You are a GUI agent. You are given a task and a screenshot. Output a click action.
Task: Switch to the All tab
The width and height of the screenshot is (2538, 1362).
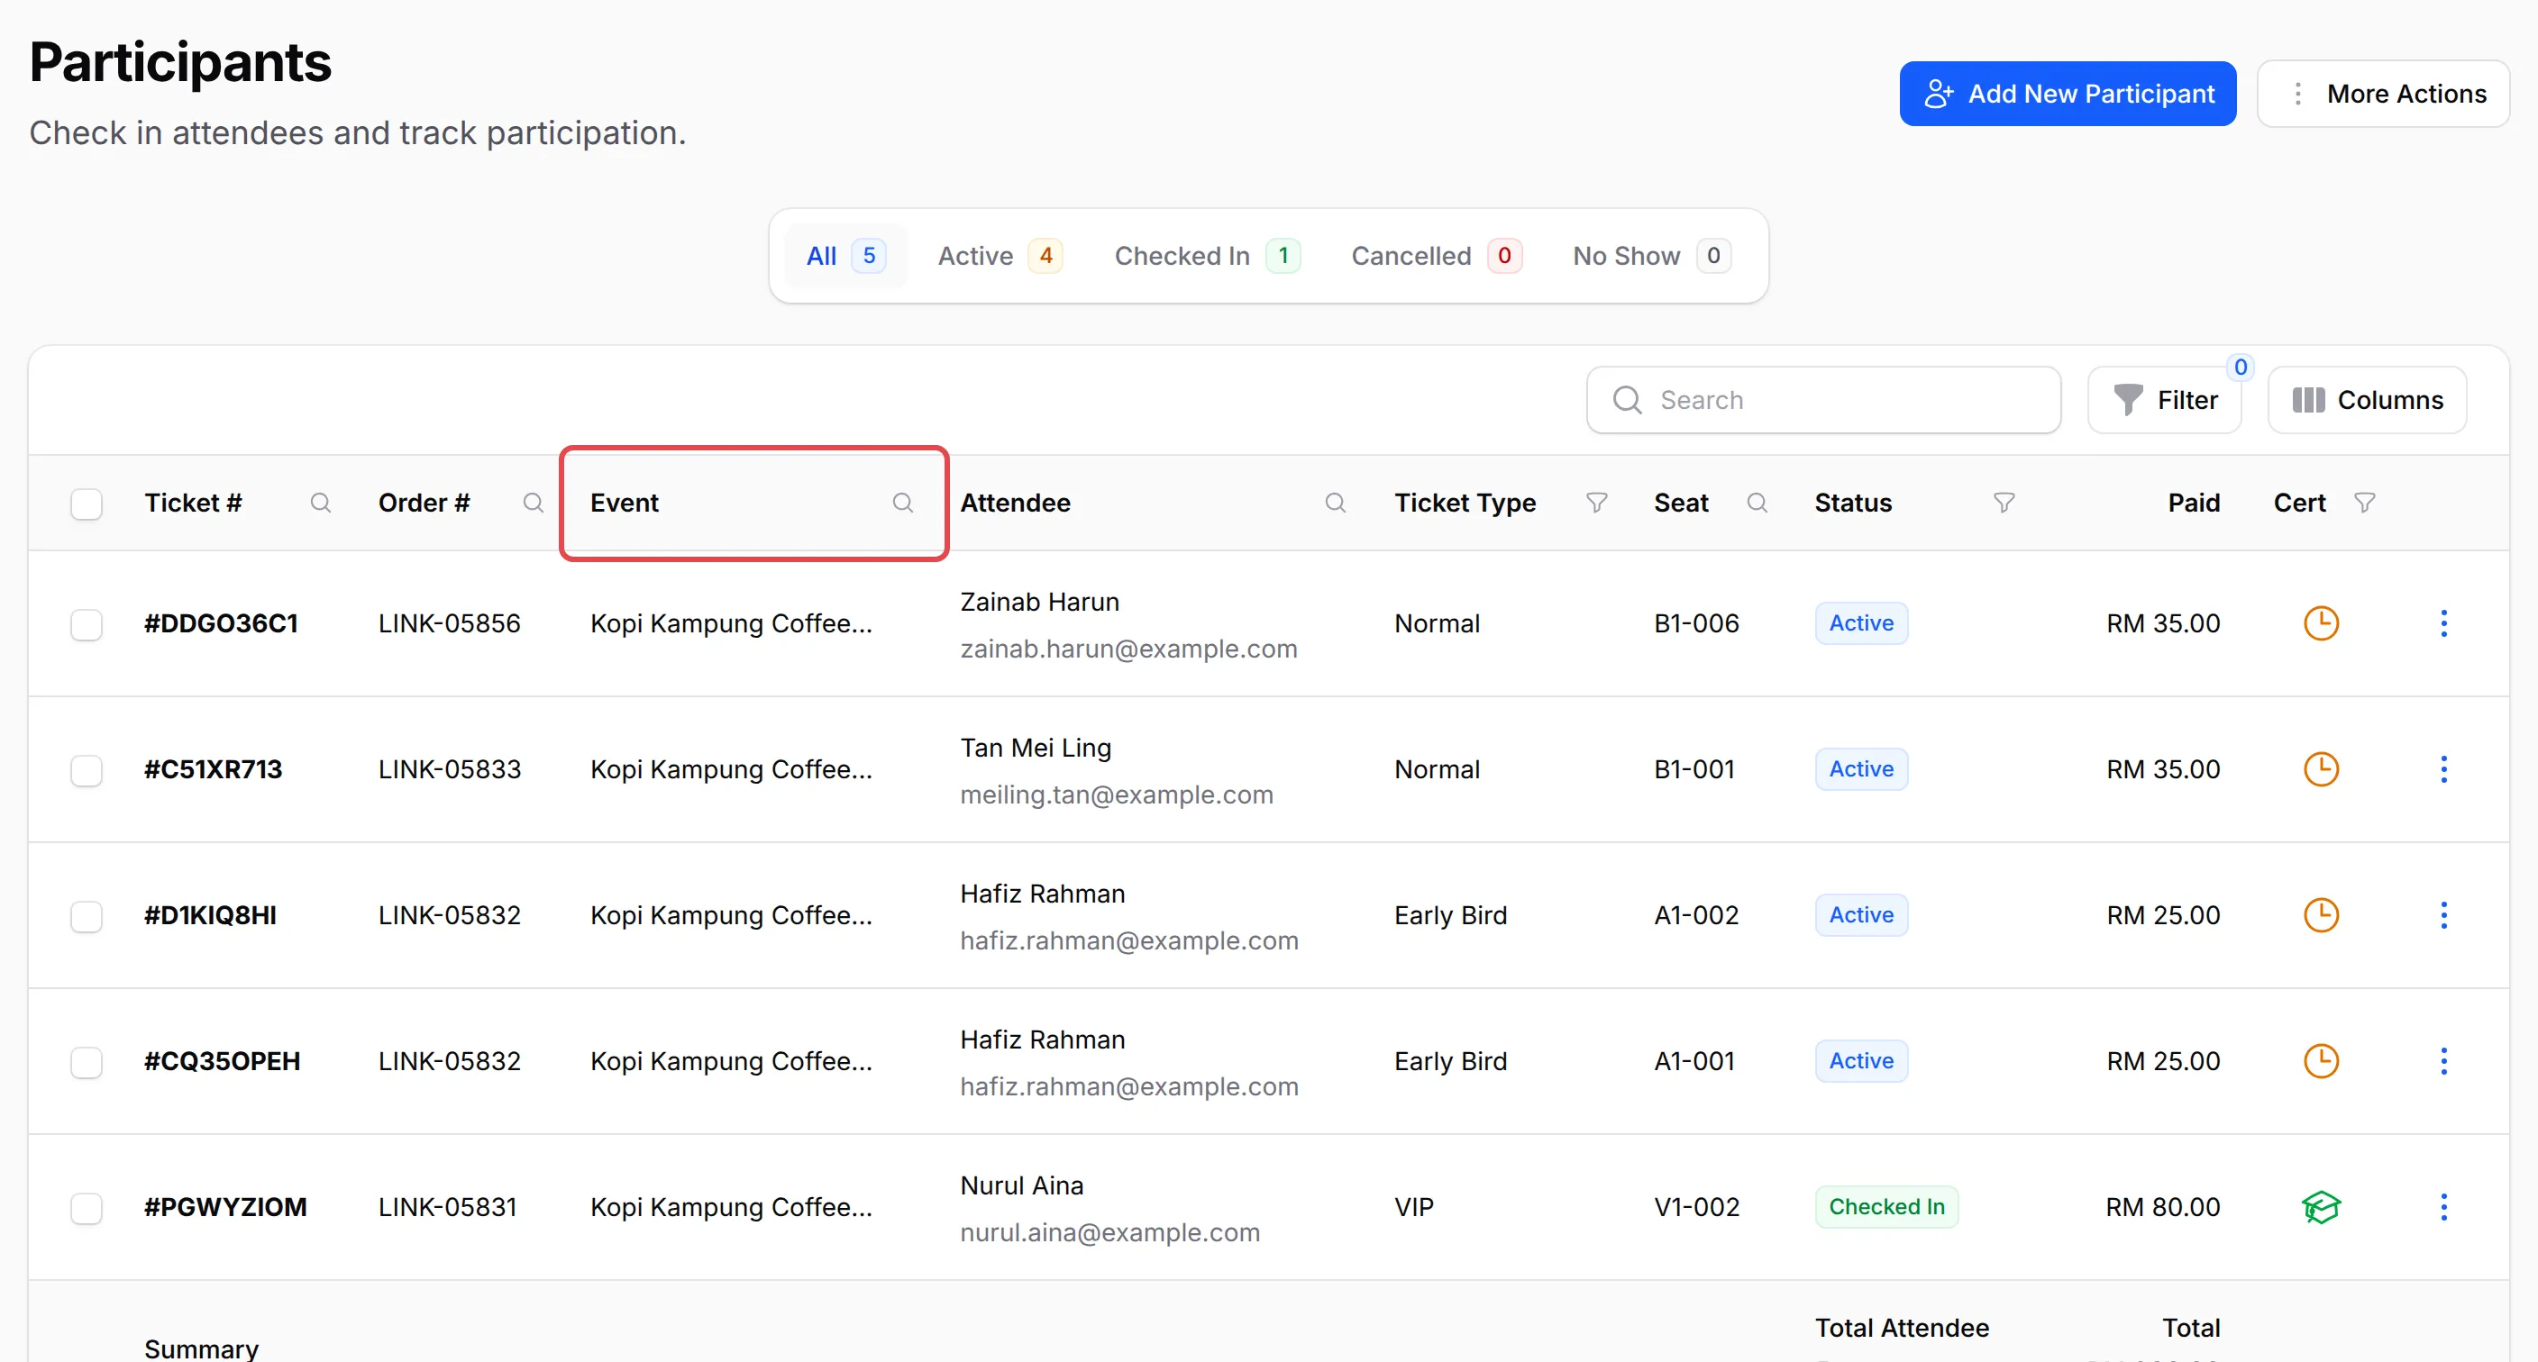845,256
